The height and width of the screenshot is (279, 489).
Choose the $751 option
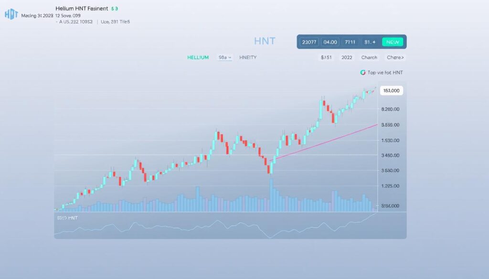[x=326, y=57]
